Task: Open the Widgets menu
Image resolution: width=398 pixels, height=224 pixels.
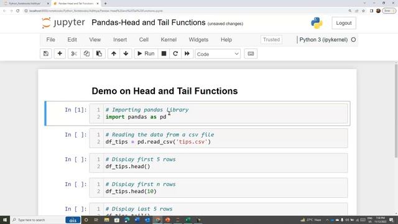Action: (198, 40)
